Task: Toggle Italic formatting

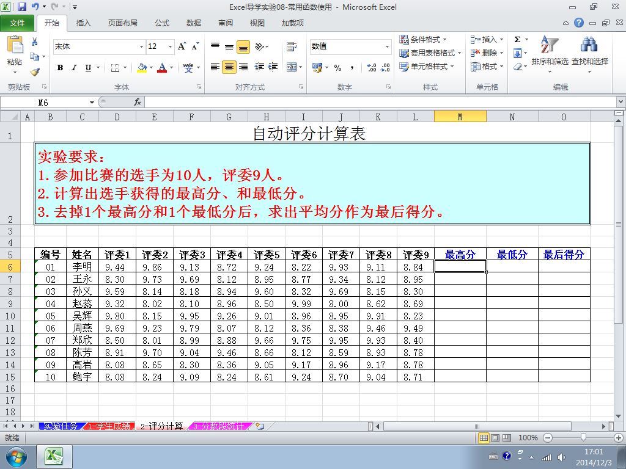Action: coord(74,67)
